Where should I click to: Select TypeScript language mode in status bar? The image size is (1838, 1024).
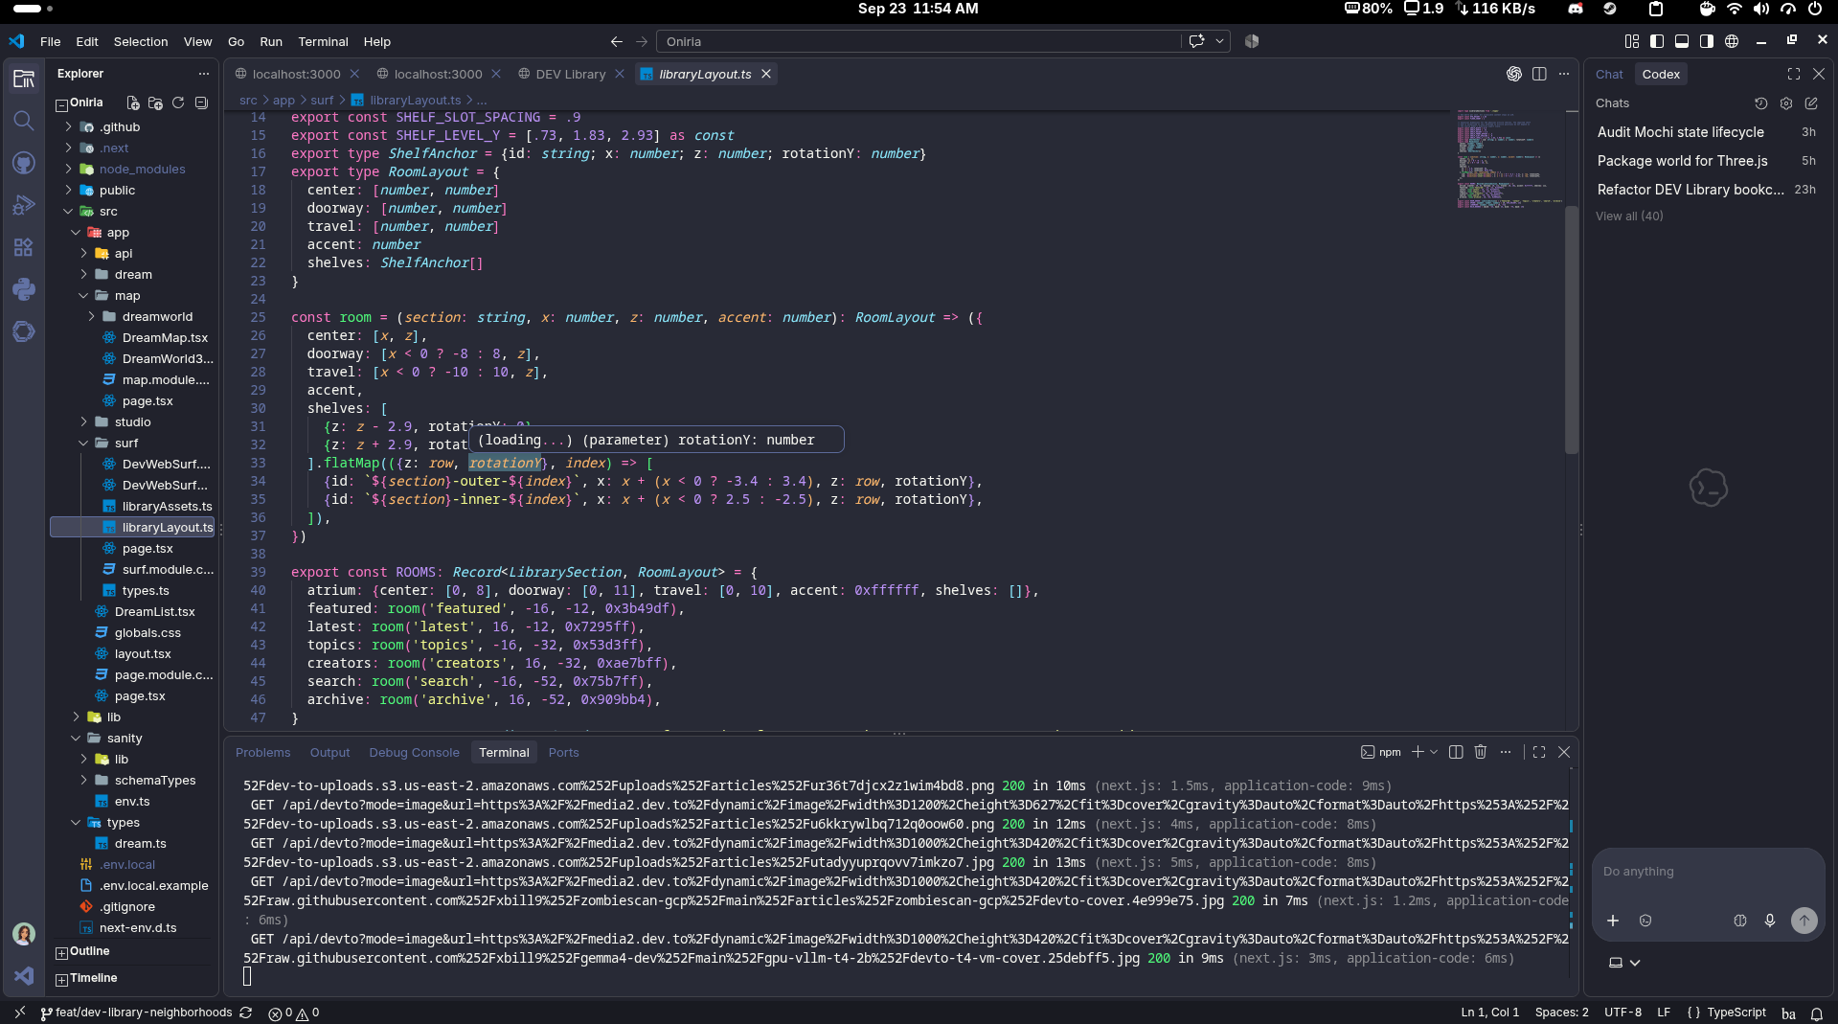1736,1013
